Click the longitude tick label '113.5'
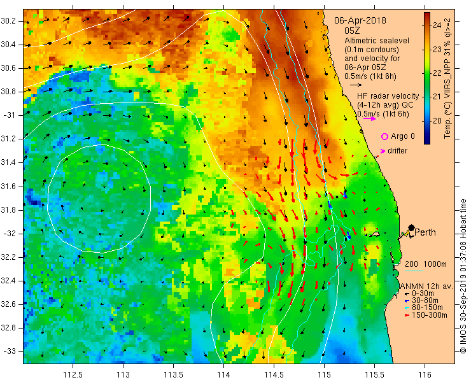 click(x=173, y=374)
